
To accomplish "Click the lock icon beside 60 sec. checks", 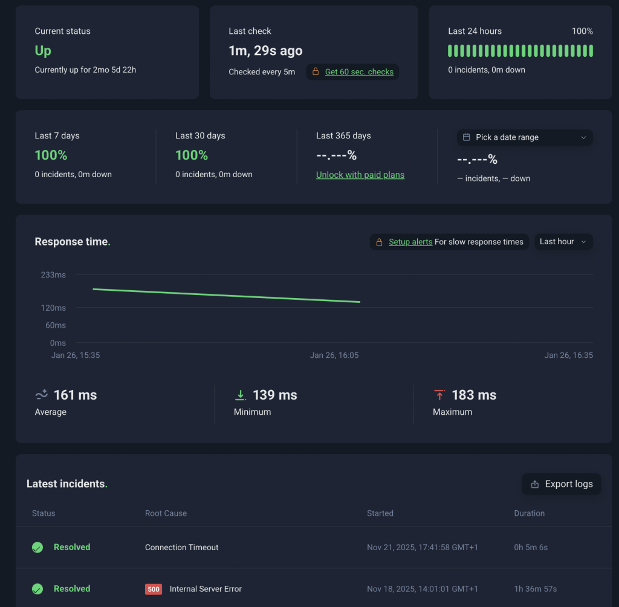I will pyautogui.click(x=315, y=72).
